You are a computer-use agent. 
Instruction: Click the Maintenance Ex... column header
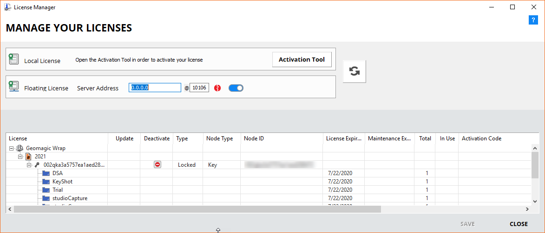point(390,139)
